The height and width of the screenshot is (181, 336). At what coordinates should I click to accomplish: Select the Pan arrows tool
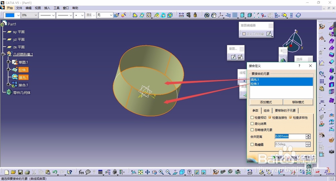click(x=148, y=172)
